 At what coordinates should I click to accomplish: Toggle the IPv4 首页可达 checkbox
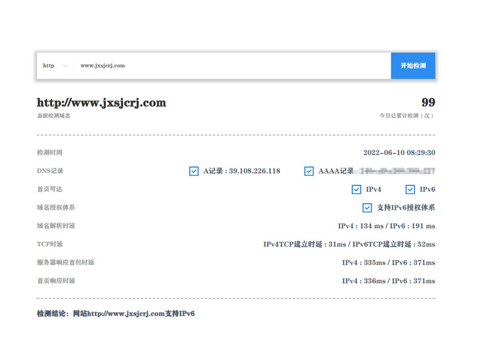tap(356, 189)
